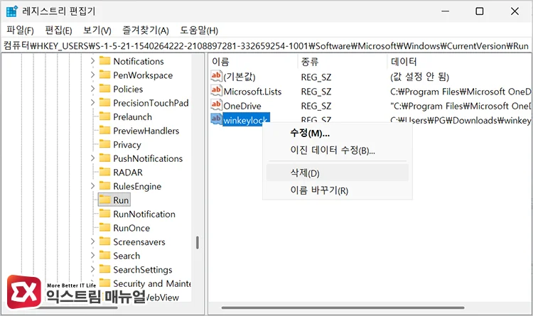Image resolution: width=533 pixels, height=316 pixels.
Task: Expand the Policies tree node
Action: pos(92,89)
